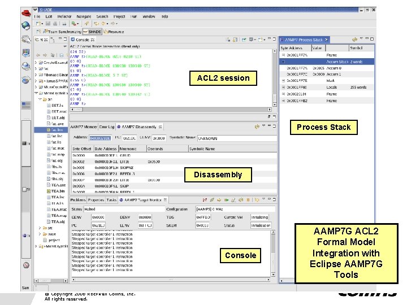Open the Red Hat main menu icon
This screenshot has height=305, width=407.
pyautogui.click(x=26, y=12)
